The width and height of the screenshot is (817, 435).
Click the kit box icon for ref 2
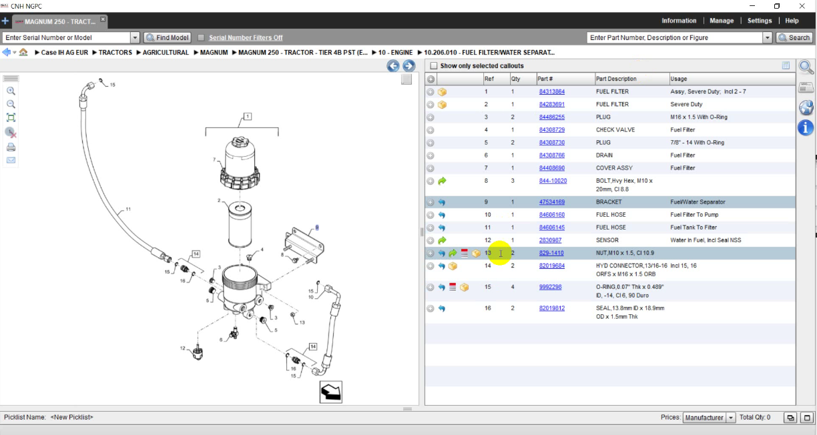click(x=442, y=105)
